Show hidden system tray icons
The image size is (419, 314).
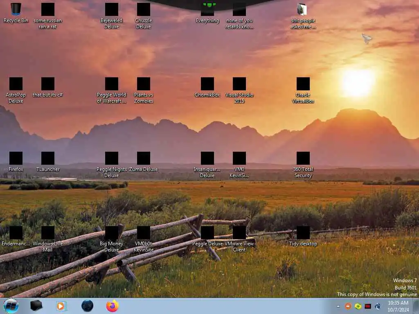338,306
